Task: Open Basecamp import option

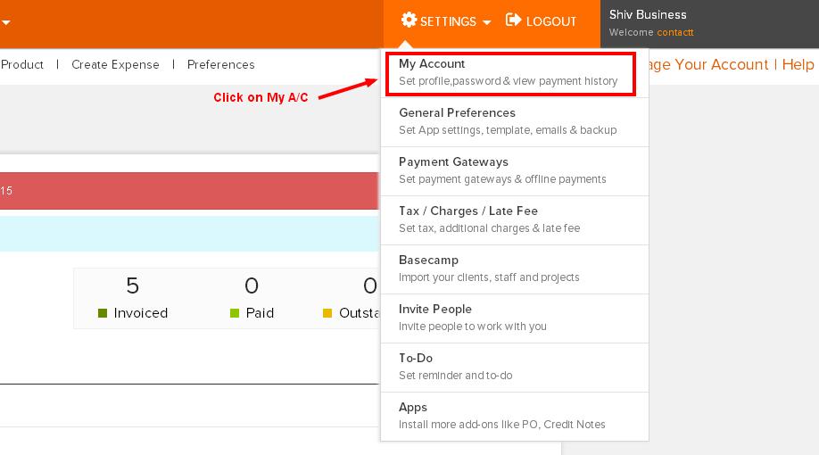Action: (x=515, y=269)
